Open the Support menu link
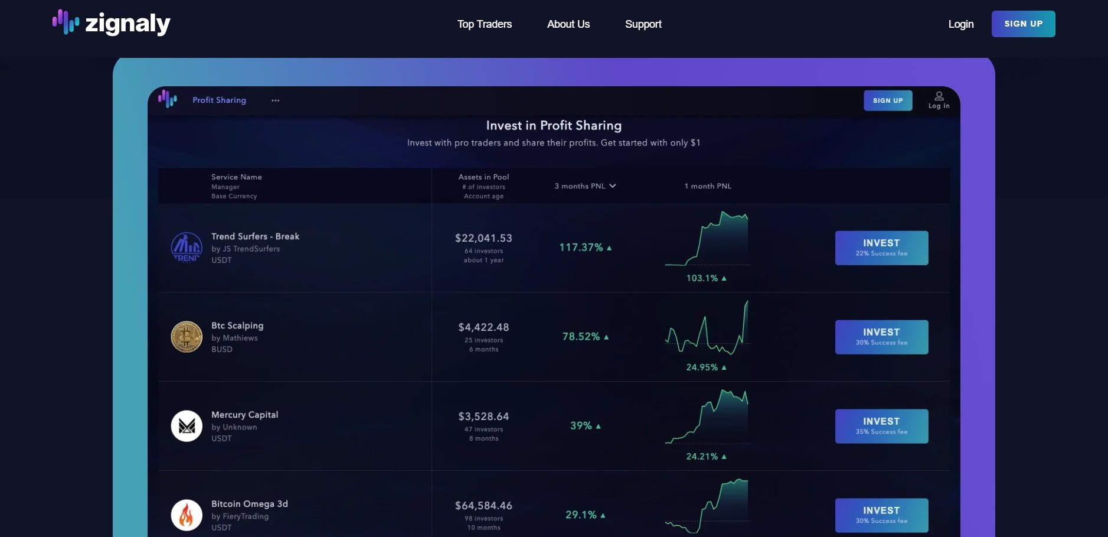1108x537 pixels. 643,24
